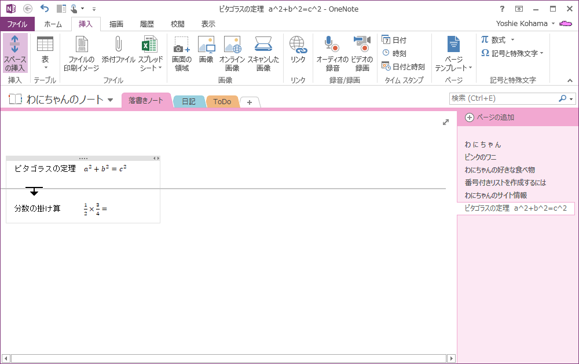The image size is (579, 364).
Task: Start video recording (ビデオの録画)
Action: point(362,53)
